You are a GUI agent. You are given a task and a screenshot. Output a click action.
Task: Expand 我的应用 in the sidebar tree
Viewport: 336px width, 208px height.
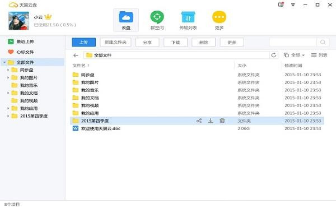(8, 108)
